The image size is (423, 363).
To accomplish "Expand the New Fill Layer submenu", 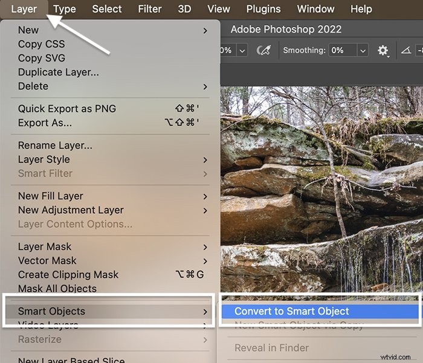I will (111, 196).
